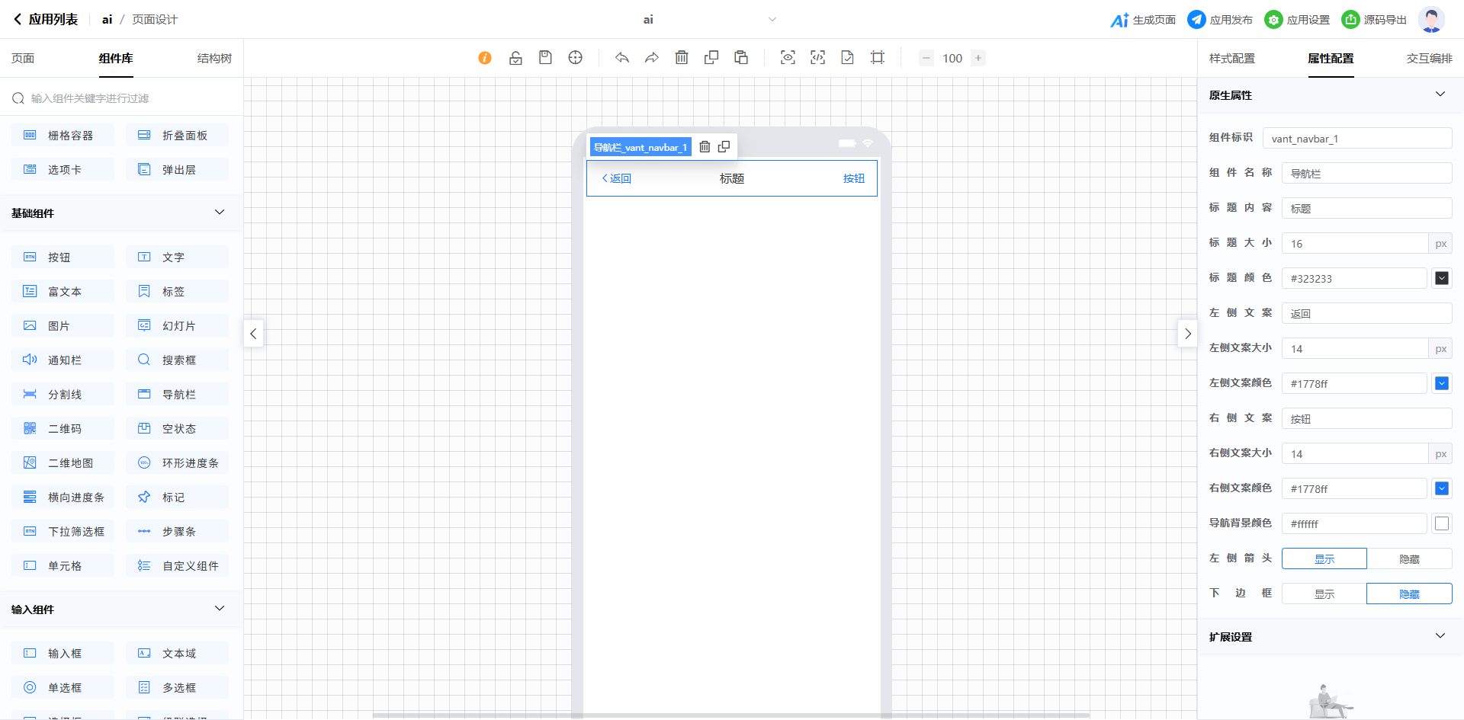
Task: Set left arrow to 显示
Action: coord(1324,559)
